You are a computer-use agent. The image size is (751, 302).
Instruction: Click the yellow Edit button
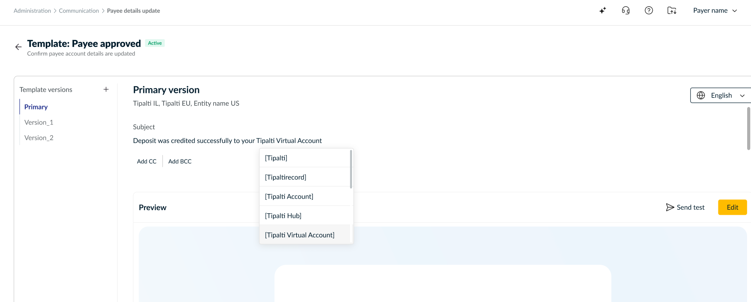tap(732, 207)
